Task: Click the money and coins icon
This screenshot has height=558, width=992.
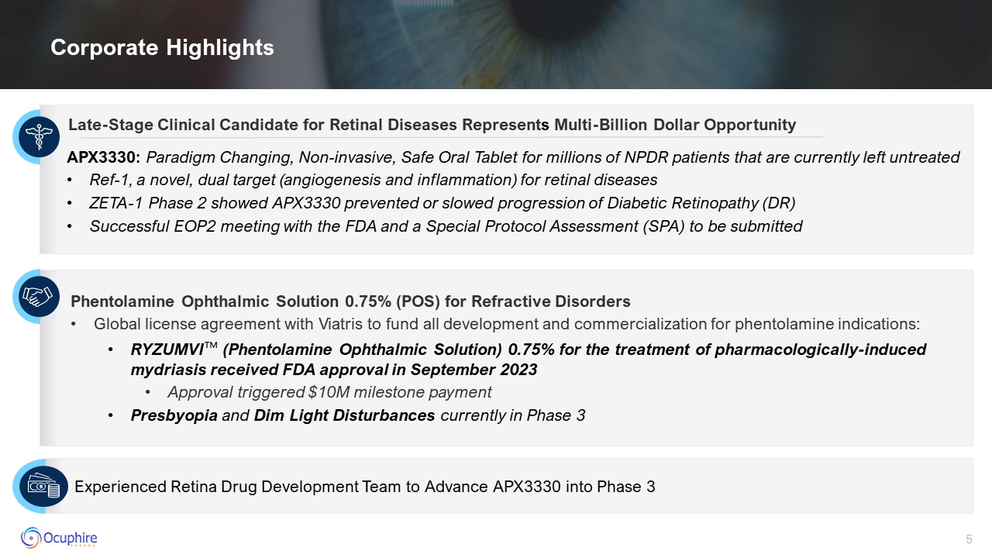Action: 42,486
